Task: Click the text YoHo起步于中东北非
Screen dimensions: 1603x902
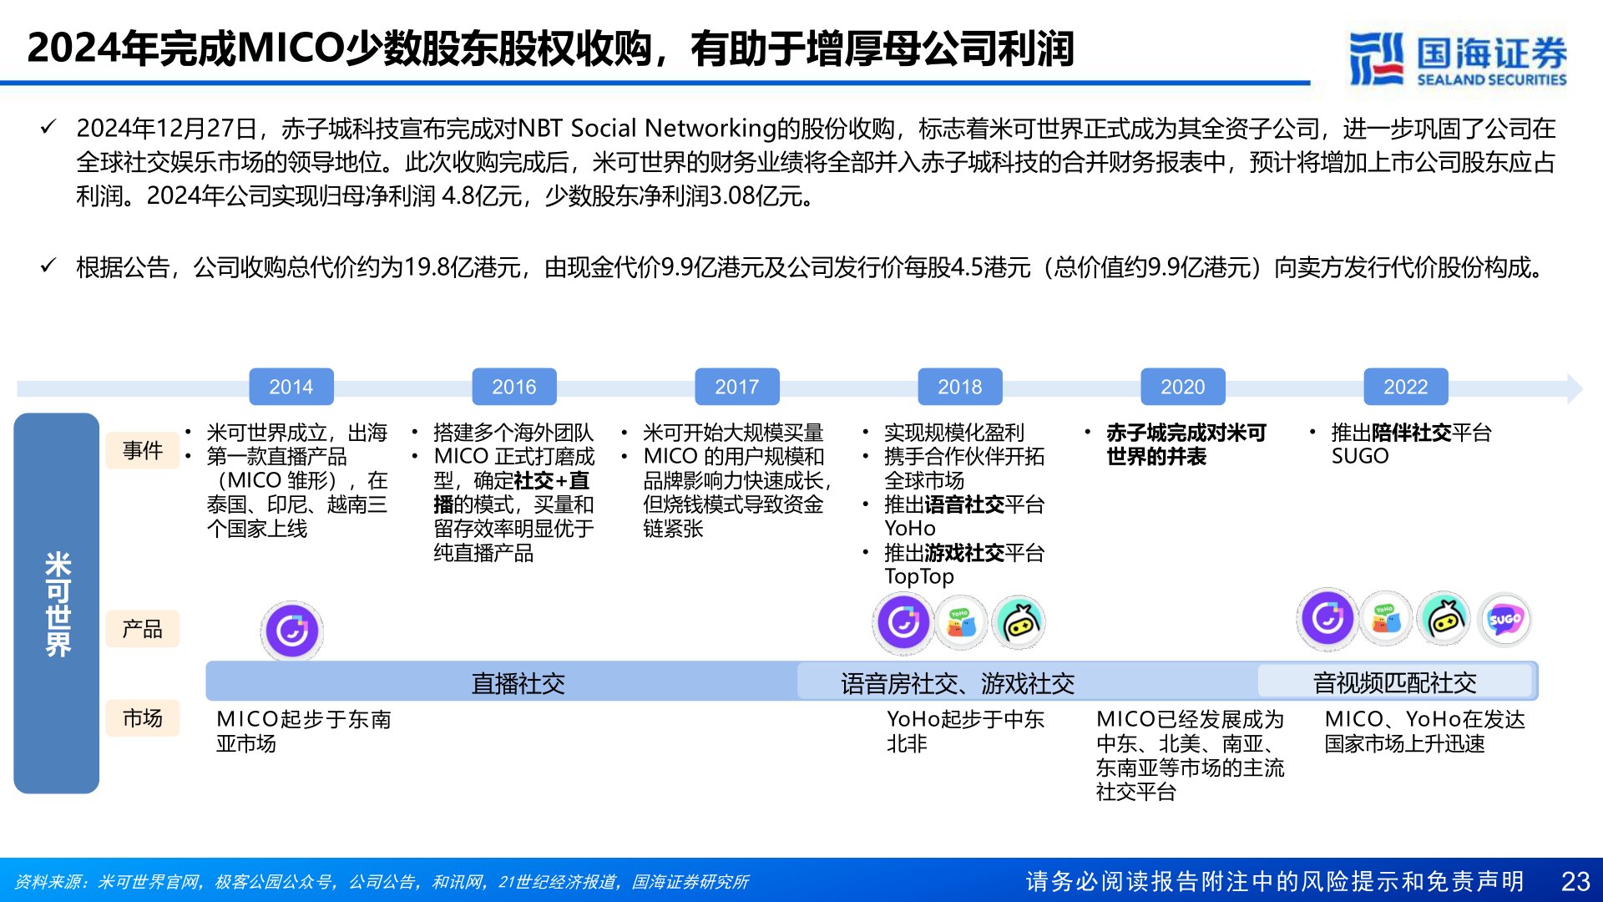Action: pyautogui.click(x=965, y=731)
